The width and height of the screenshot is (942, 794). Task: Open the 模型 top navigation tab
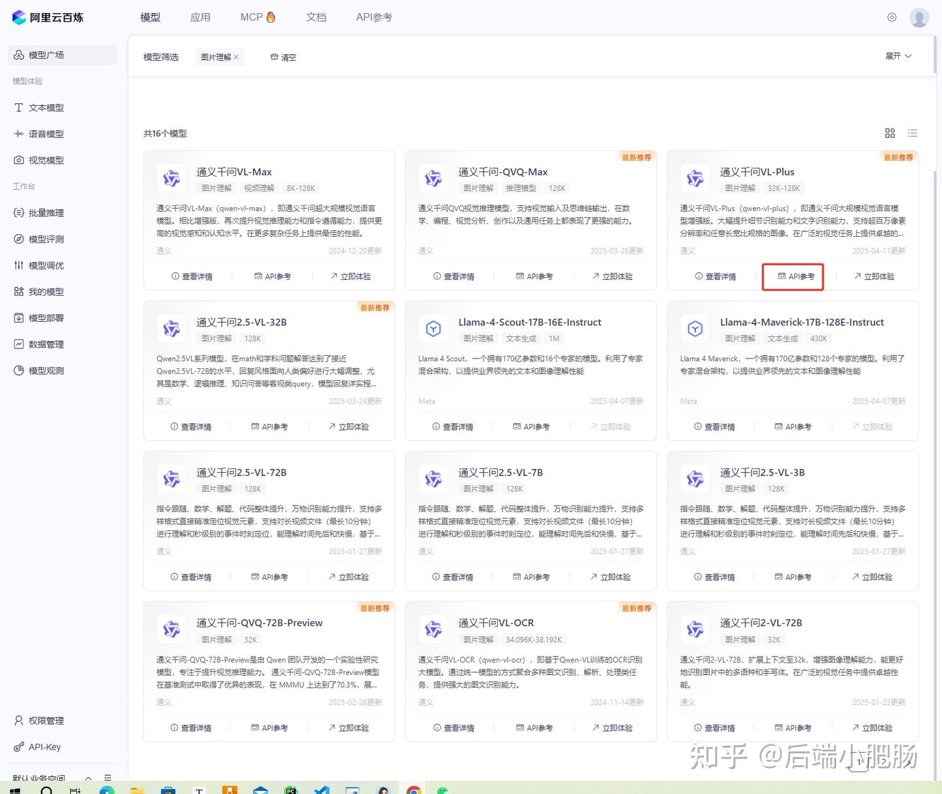pyautogui.click(x=150, y=17)
